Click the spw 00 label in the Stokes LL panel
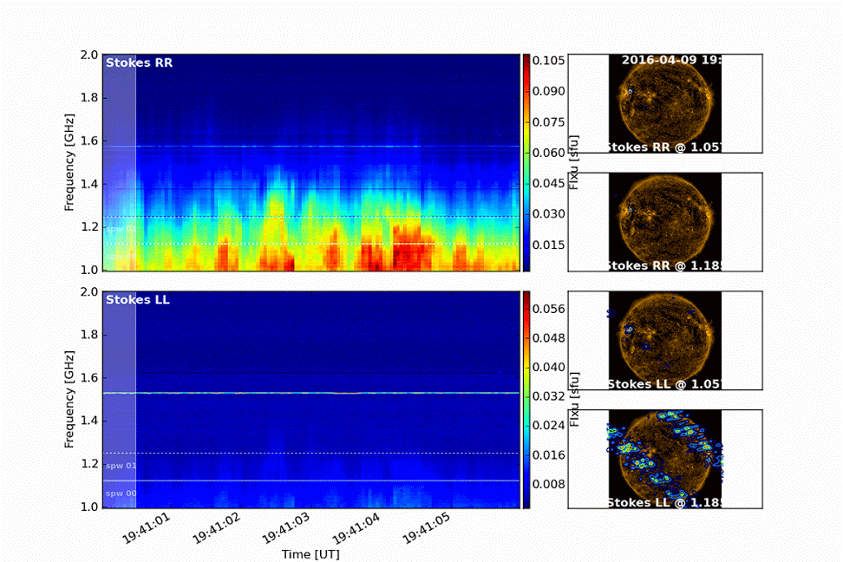 (121, 493)
